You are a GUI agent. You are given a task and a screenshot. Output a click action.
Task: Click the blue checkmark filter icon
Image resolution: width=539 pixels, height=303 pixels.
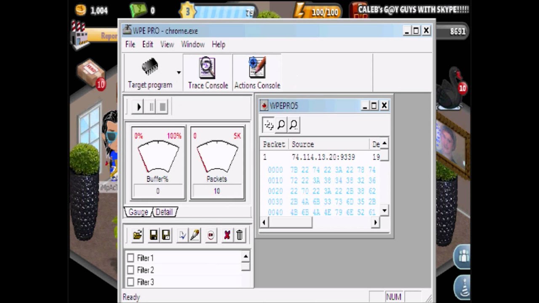coord(182,235)
